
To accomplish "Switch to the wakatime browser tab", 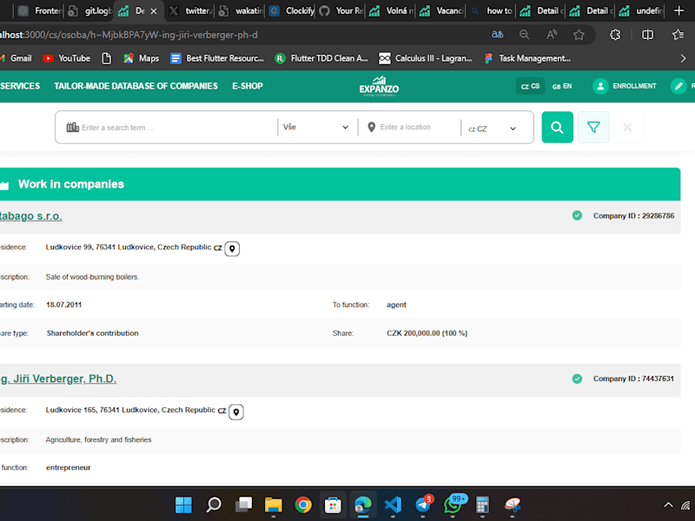I will pos(241,10).
